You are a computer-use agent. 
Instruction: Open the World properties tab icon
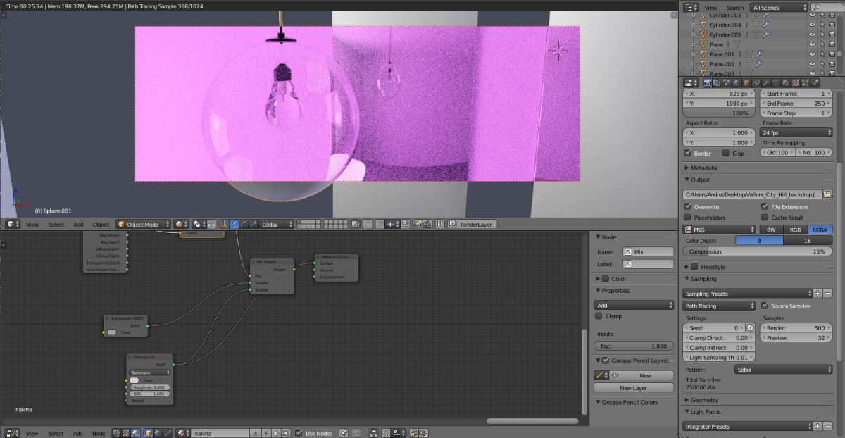point(737,83)
